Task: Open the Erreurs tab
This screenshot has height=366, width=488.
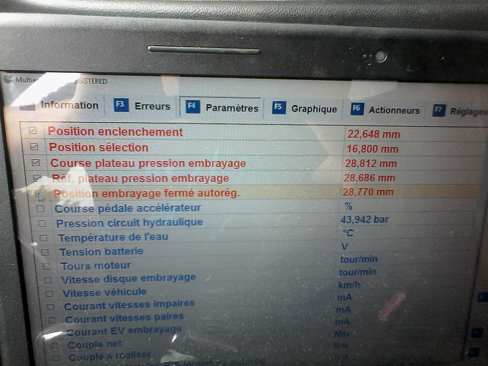Action: coord(152,106)
